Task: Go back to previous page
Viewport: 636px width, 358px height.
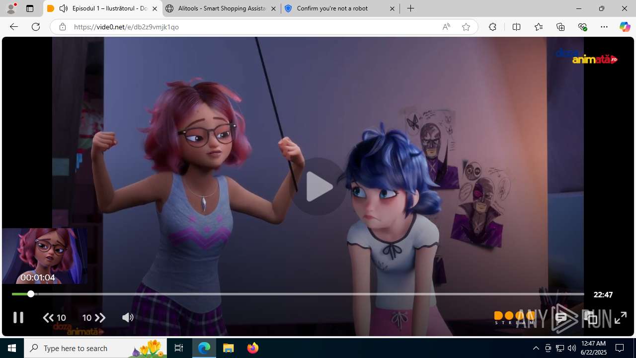Action: [14, 27]
